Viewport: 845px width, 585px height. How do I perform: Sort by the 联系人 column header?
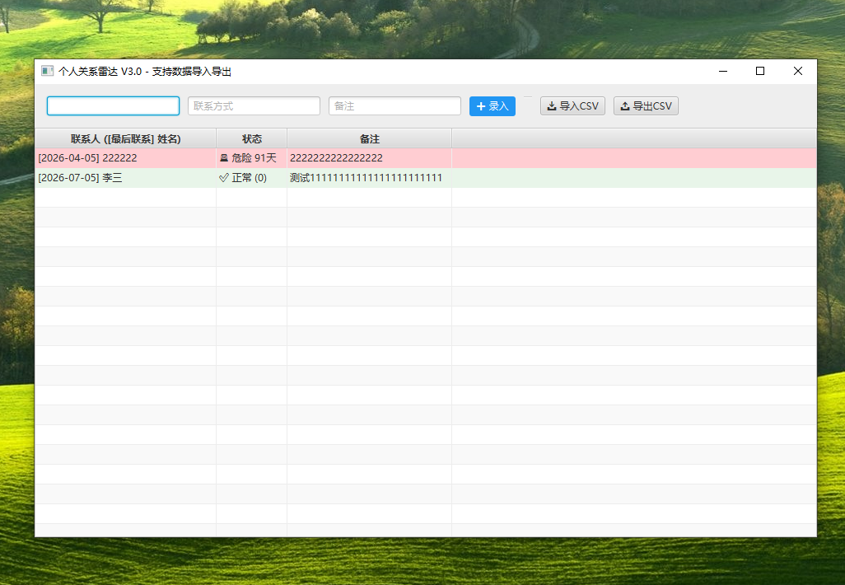tap(125, 138)
